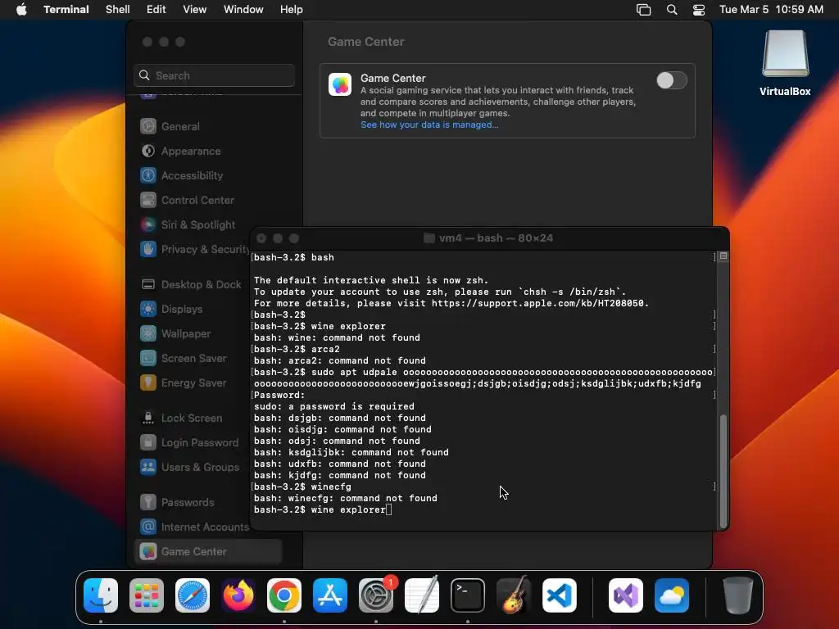Screen dimensions: 839x629
Task: Select Desktop & Dock in sidebar
Action: pyautogui.click(x=193, y=284)
